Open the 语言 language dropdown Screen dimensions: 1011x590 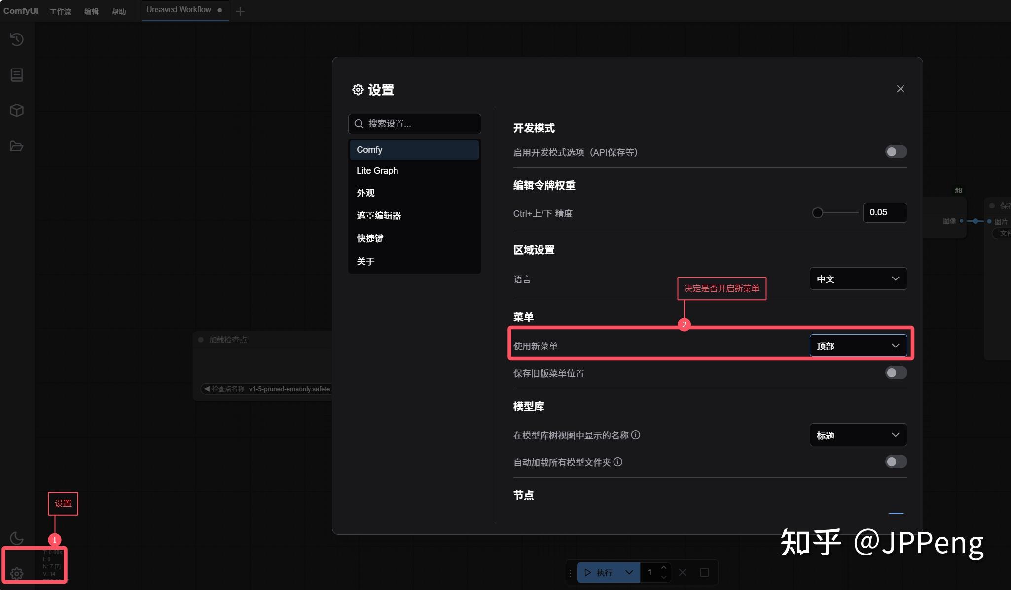[x=857, y=279]
